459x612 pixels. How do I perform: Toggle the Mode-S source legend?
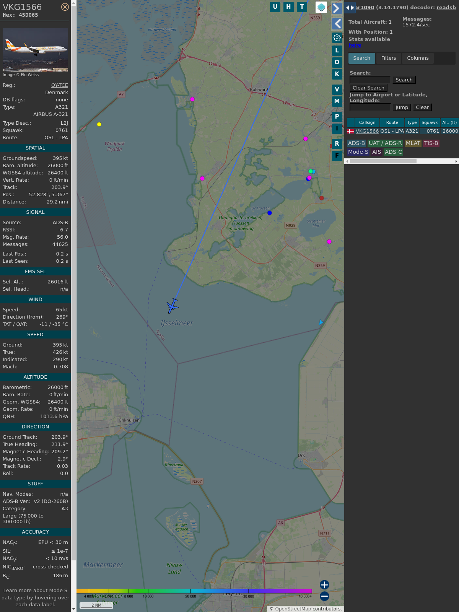358,152
